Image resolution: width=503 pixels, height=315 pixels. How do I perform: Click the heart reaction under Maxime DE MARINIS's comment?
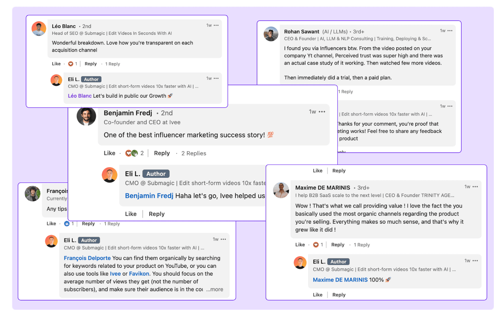(316, 245)
